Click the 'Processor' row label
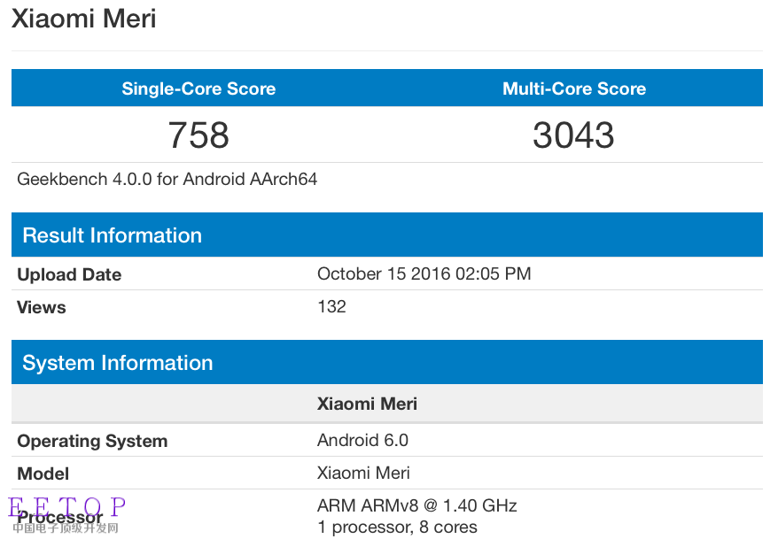The width and height of the screenshot is (778, 539). tap(60, 517)
